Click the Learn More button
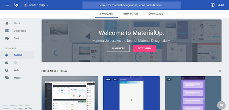 click(119, 48)
